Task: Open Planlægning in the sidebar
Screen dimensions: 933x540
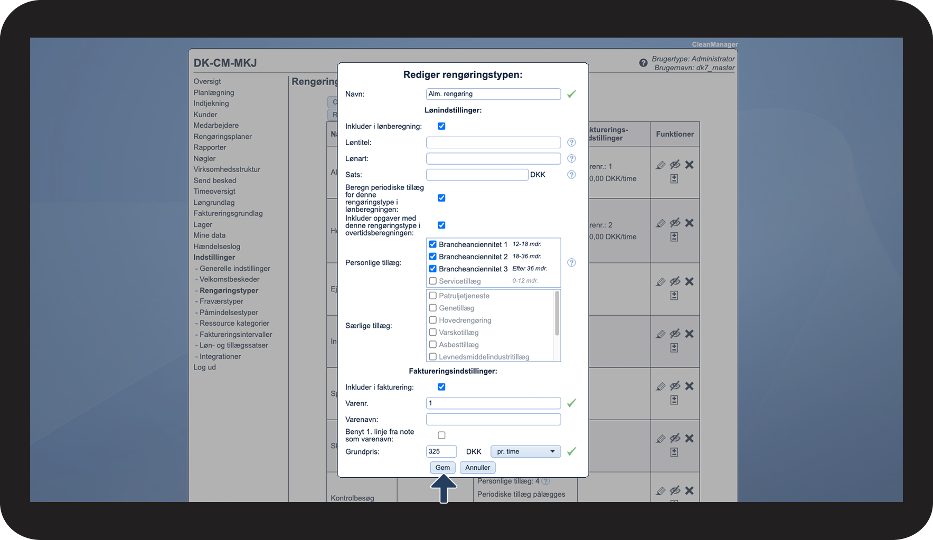Action: [x=214, y=92]
